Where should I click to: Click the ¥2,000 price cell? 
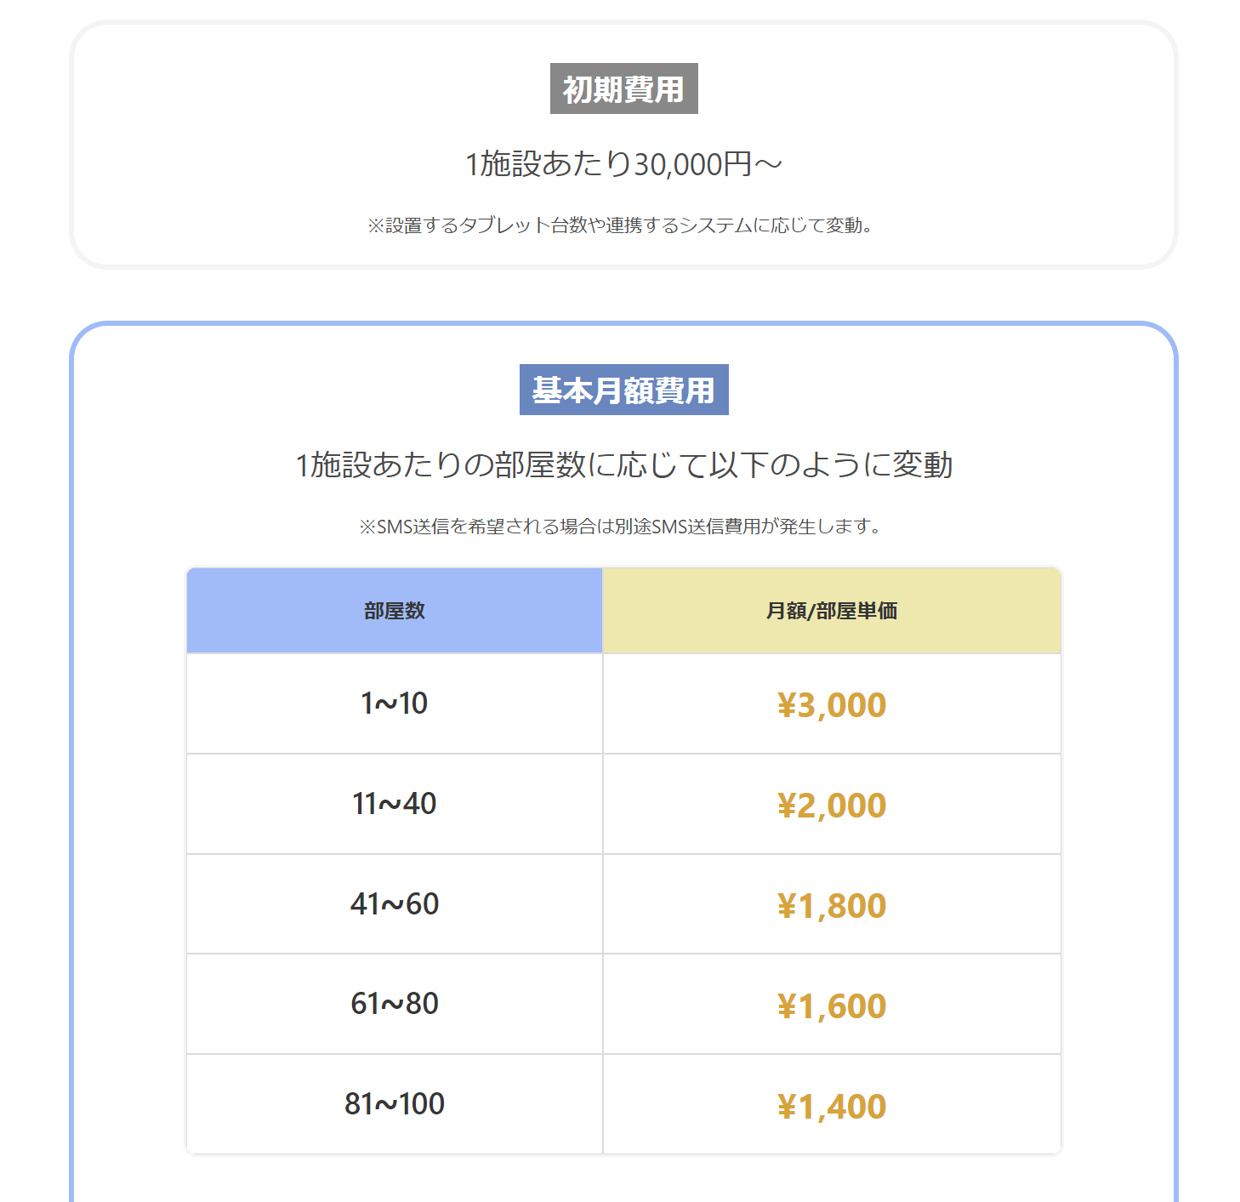(831, 806)
